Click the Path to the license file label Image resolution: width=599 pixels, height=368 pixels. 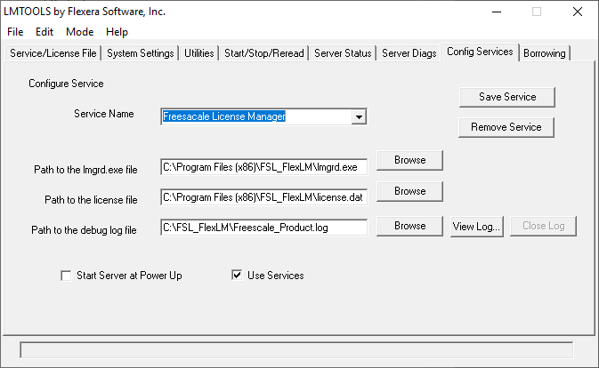click(x=91, y=200)
